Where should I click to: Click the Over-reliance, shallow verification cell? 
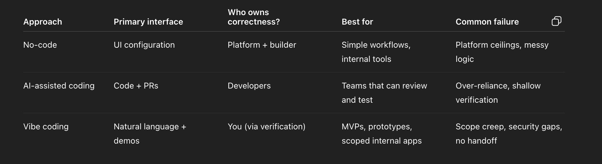498,93
